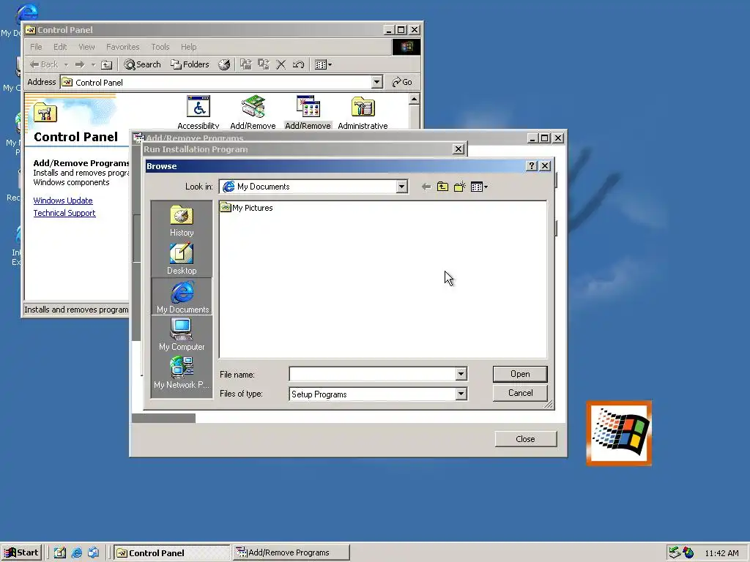Click the network tray icon

(675, 553)
